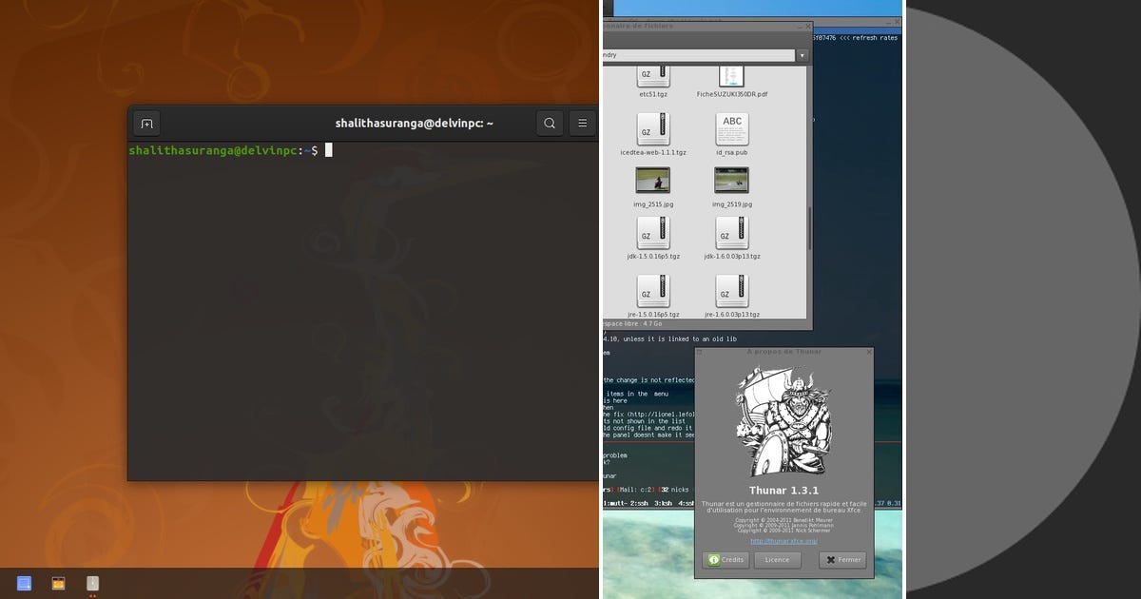Open the thunar.xfce.org website link

(783, 540)
